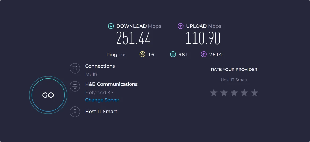Screen dimensions: 310x142
Task: Click the yellow idle ping icon
Action: (143, 54)
